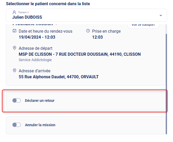Click the mission panel vertical scrollbar
Viewport: 173px width, 142px height.
click(x=166, y=83)
